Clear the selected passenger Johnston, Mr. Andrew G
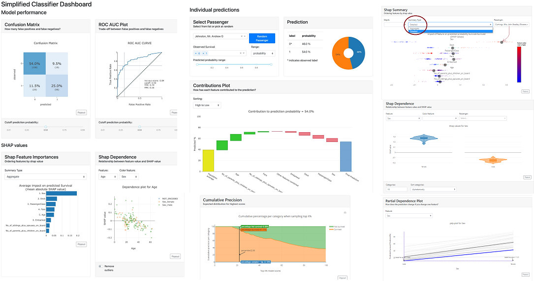 pos(242,36)
